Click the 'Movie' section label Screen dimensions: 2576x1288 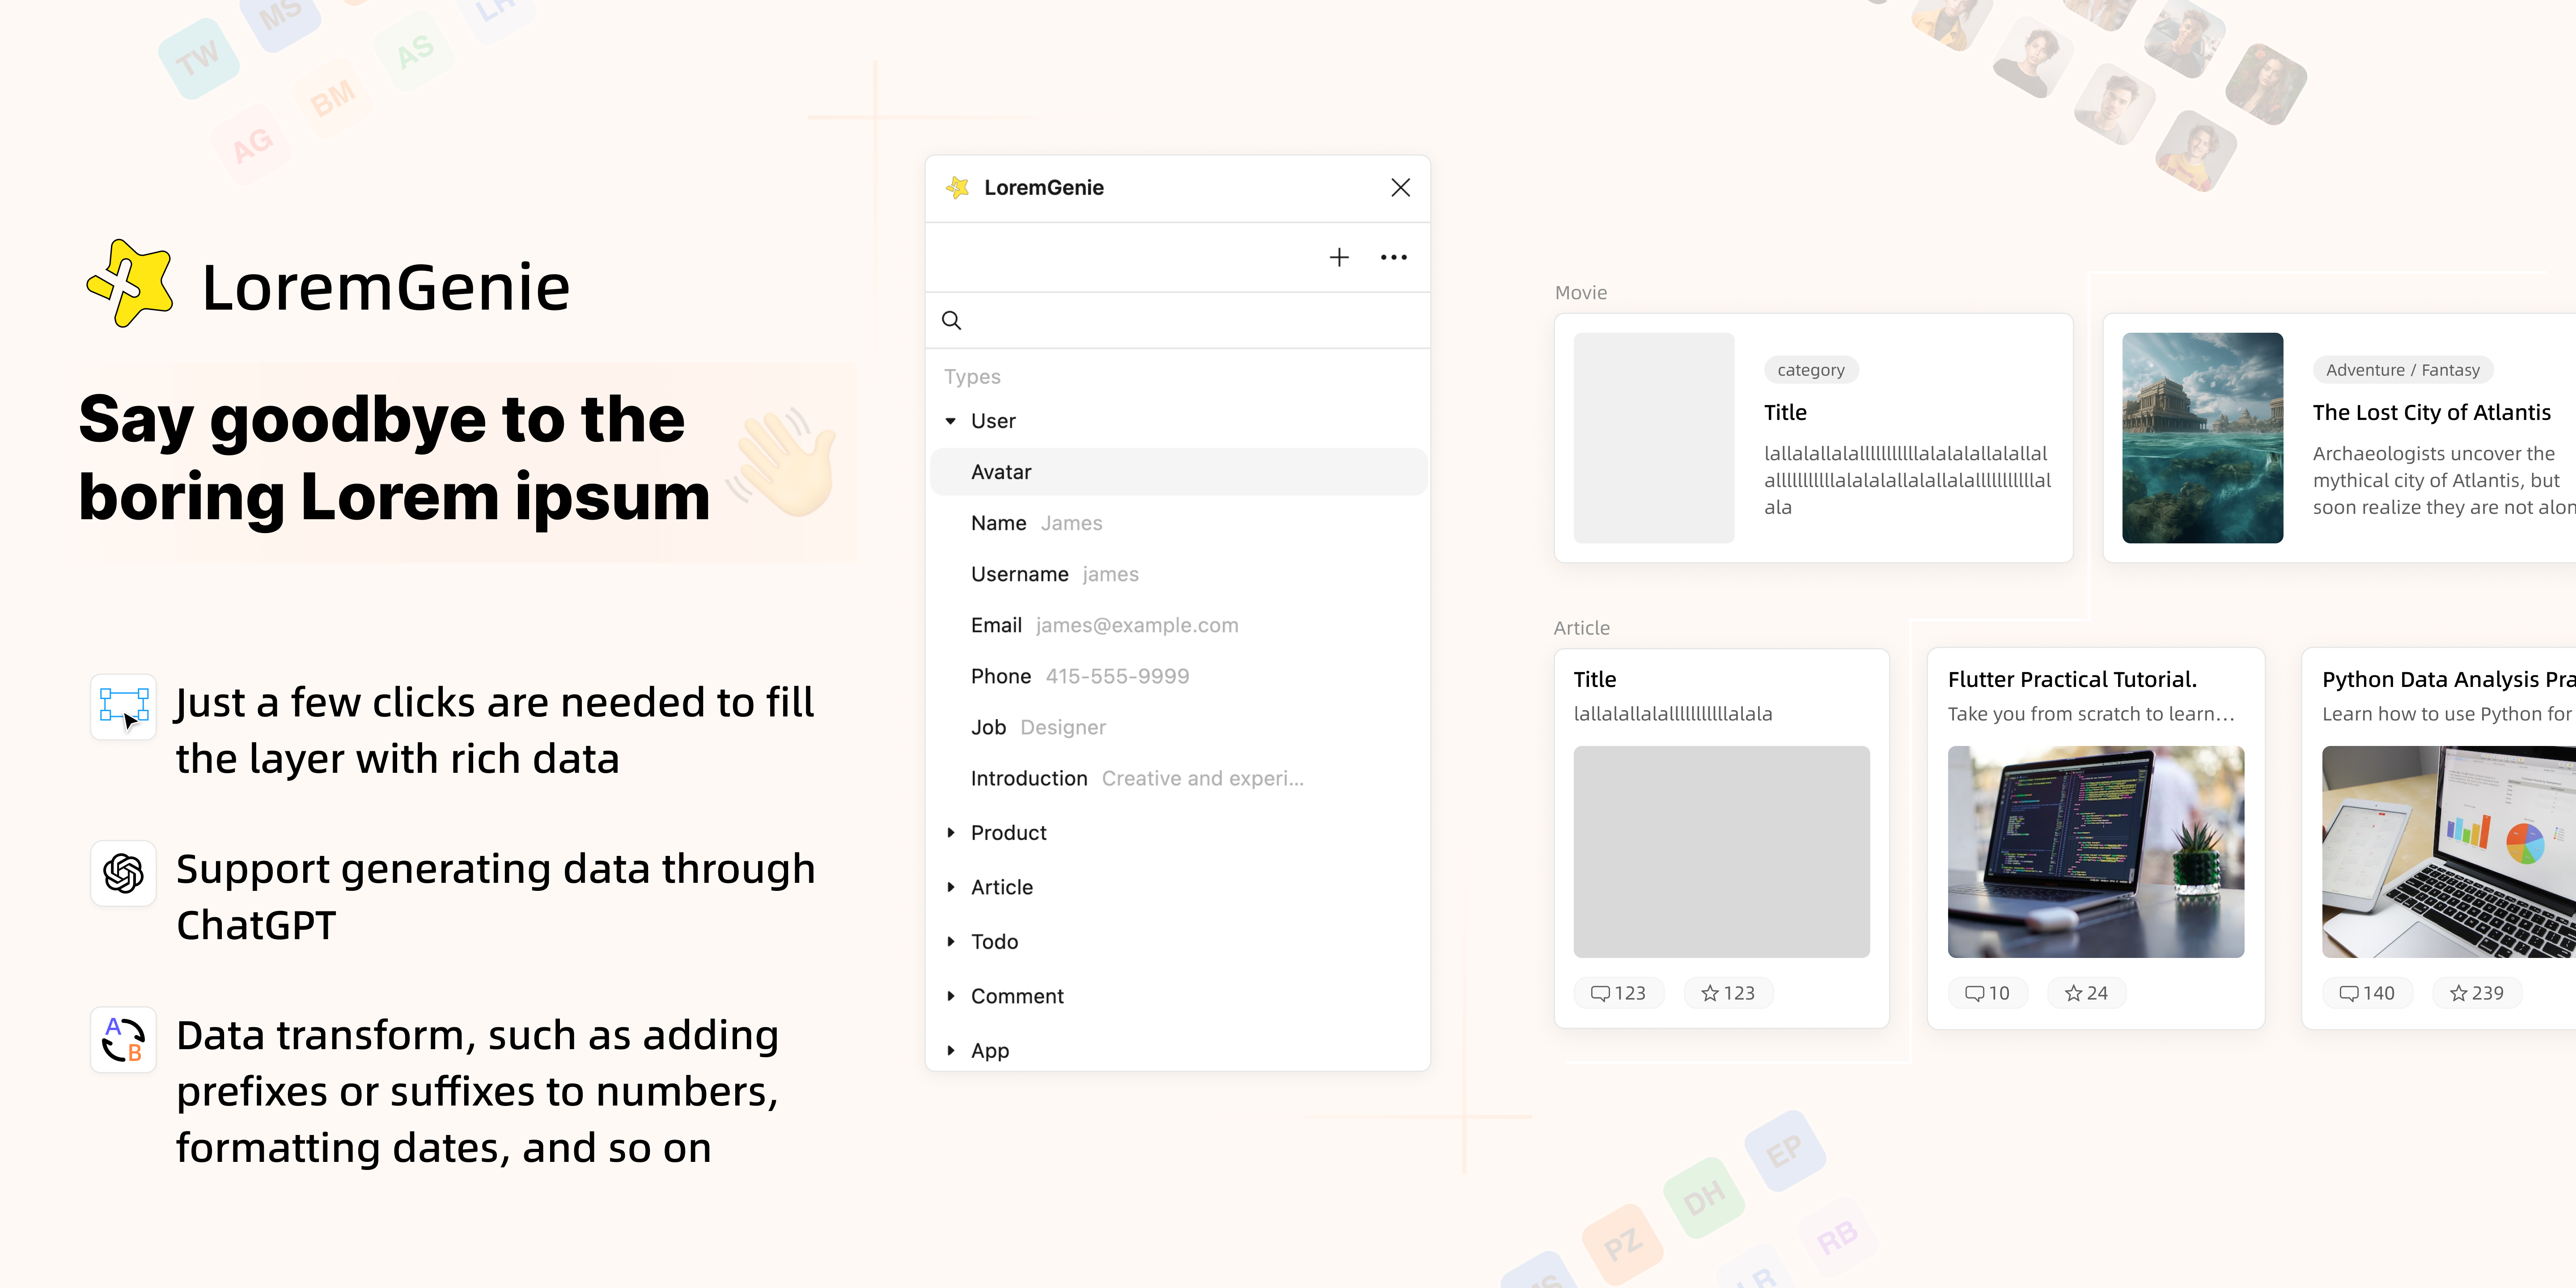click(x=1581, y=293)
